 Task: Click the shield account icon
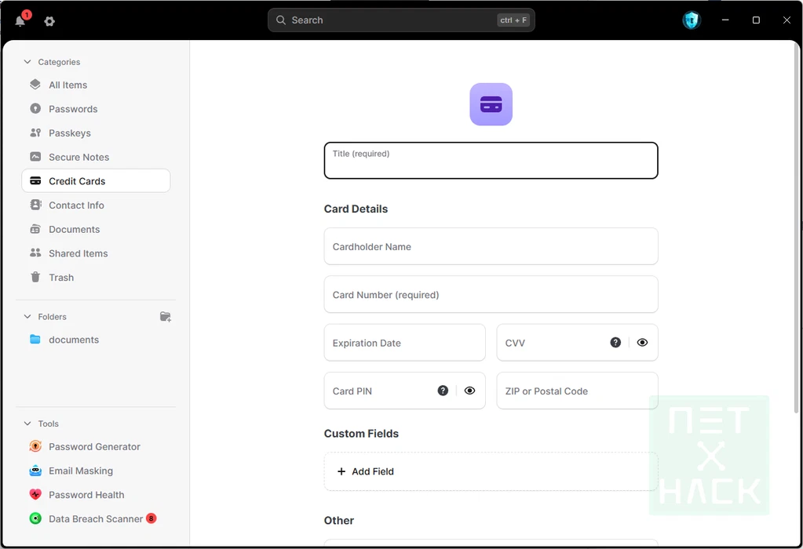[x=691, y=20]
